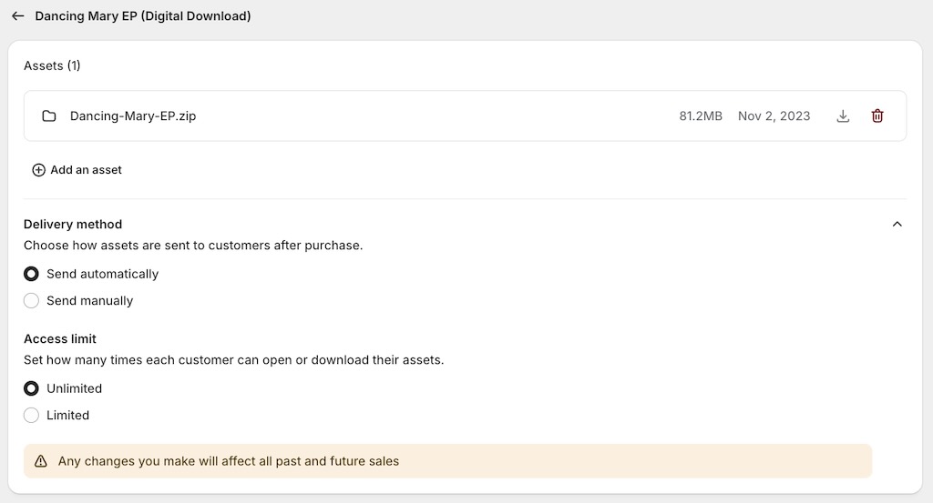
Task: Select Unlimited access limit
Action: pos(32,388)
